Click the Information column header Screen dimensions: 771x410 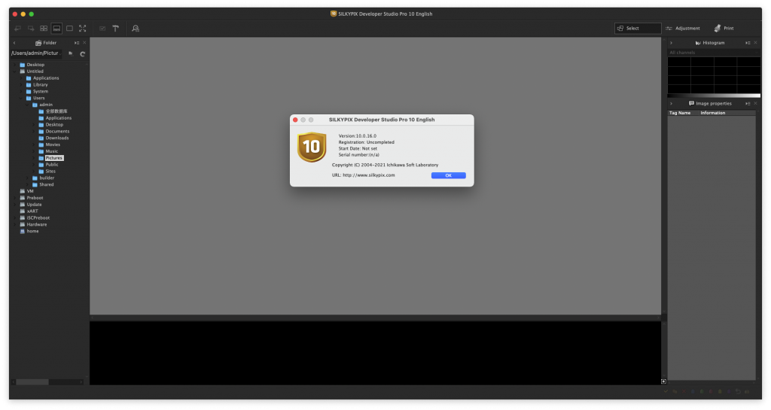727,113
